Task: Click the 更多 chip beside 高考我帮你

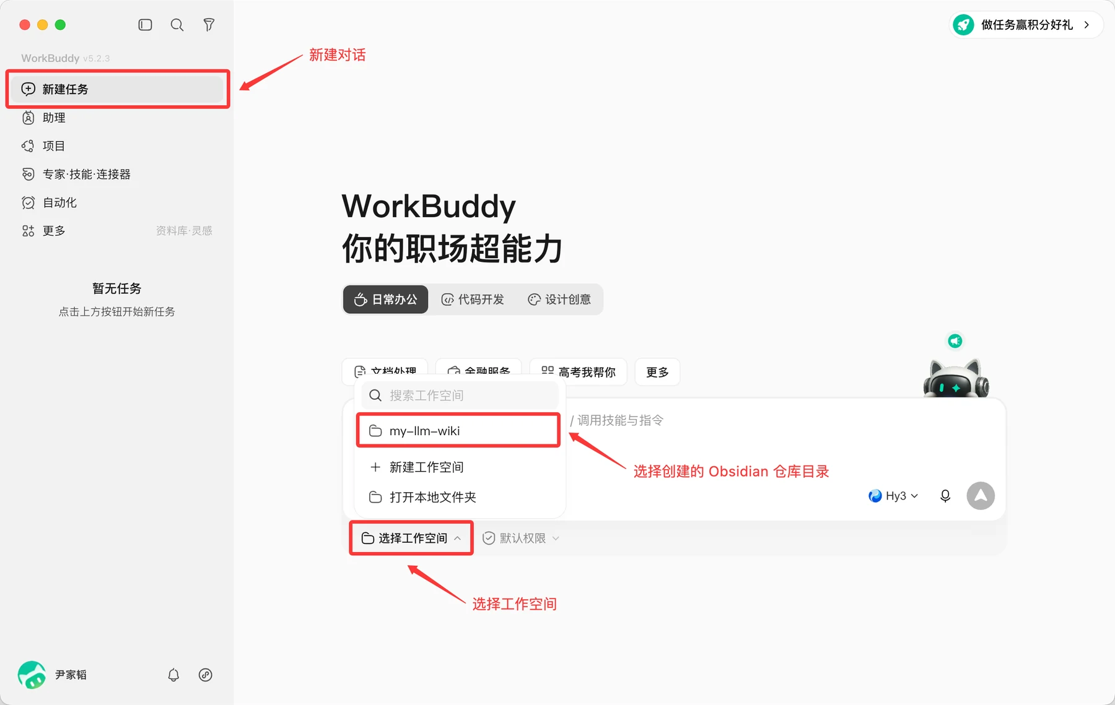Action: (x=657, y=372)
